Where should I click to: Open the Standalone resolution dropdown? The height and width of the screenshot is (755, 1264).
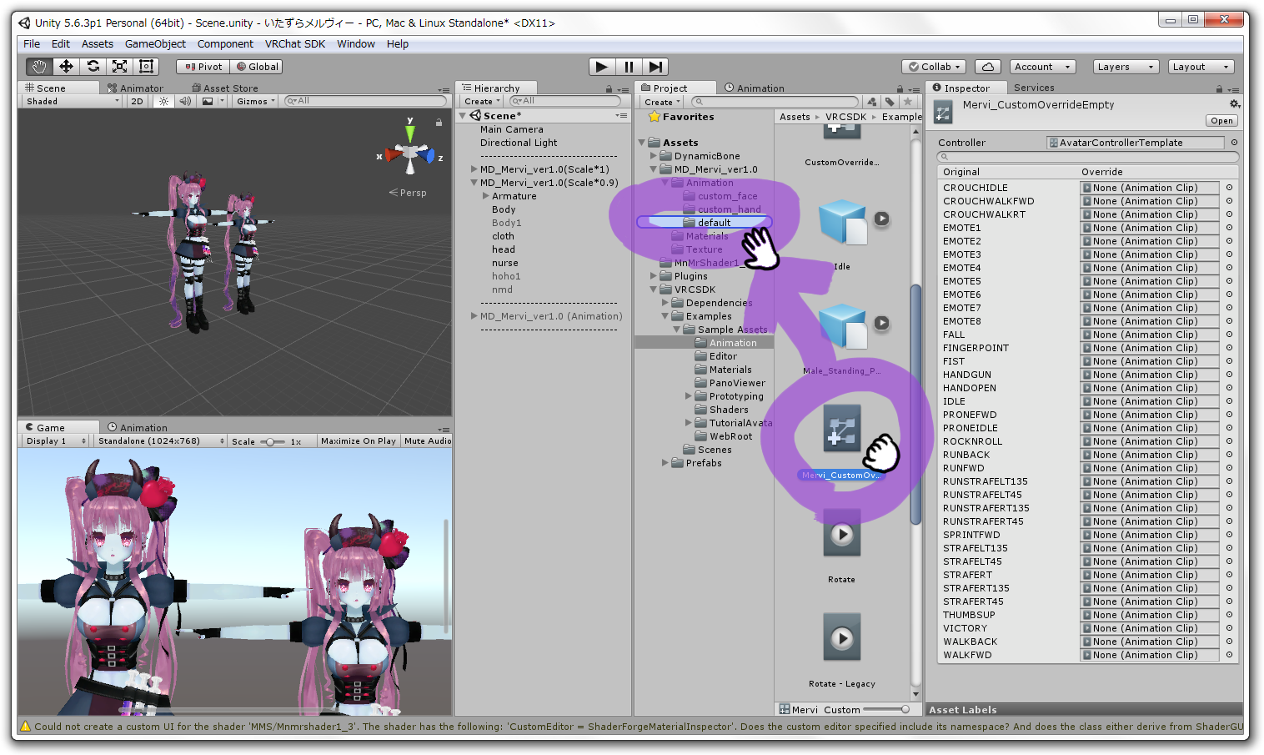click(x=160, y=441)
